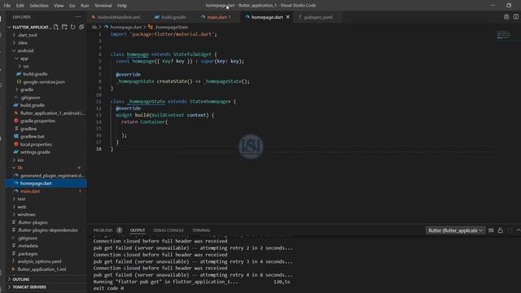Open the View menu
This screenshot has height=293, width=521.
(x=59, y=6)
